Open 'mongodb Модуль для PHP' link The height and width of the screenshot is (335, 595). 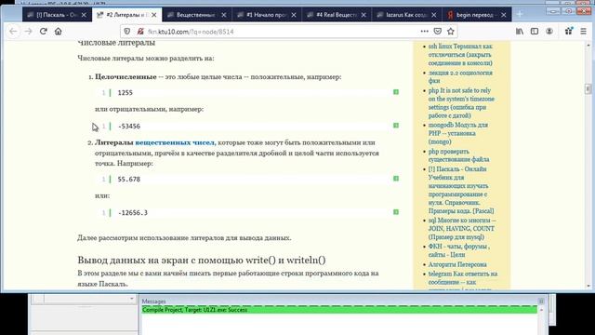[458, 133]
